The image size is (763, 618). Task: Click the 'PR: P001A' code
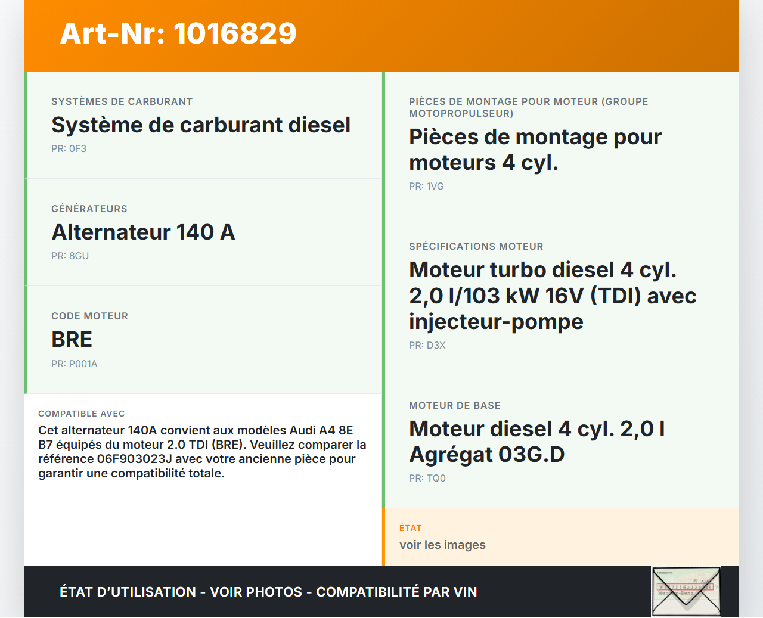point(74,364)
